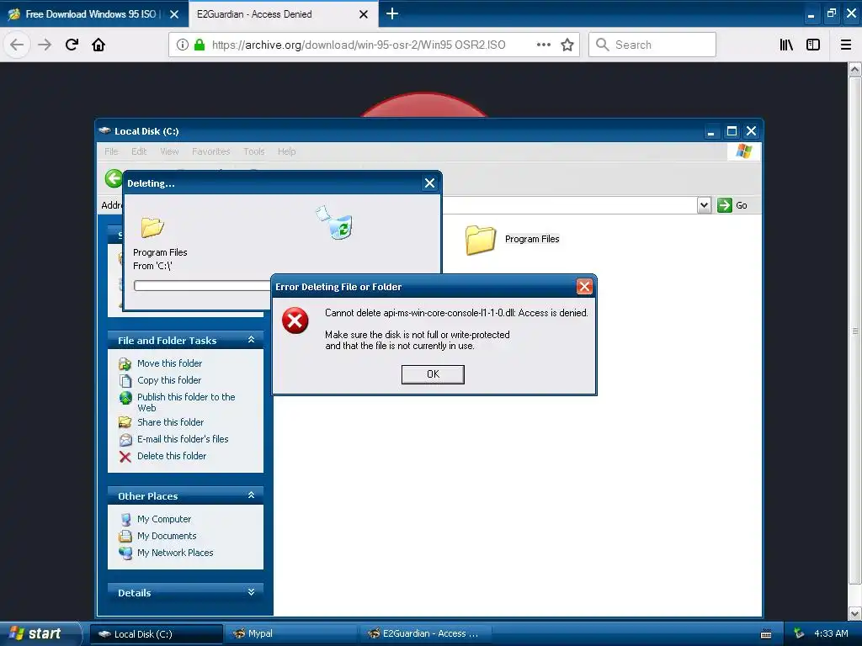The width and height of the screenshot is (862, 646).
Task: Reload the current page
Action: coord(72,45)
